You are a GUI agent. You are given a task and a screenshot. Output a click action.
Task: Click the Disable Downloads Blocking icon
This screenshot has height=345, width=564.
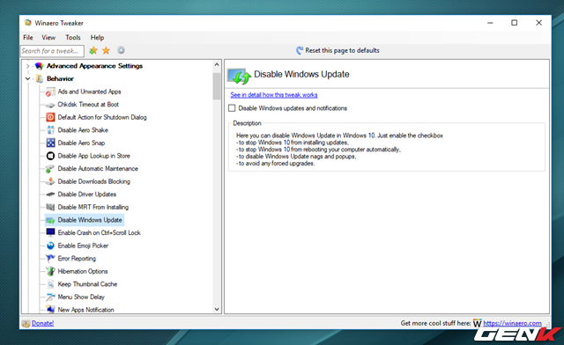pyautogui.click(x=50, y=181)
